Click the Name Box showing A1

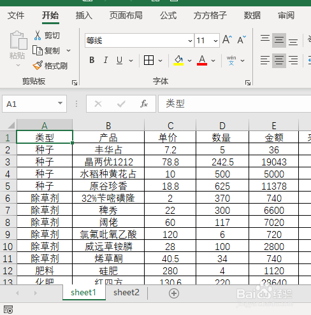pyautogui.click(x=34, y=104)
